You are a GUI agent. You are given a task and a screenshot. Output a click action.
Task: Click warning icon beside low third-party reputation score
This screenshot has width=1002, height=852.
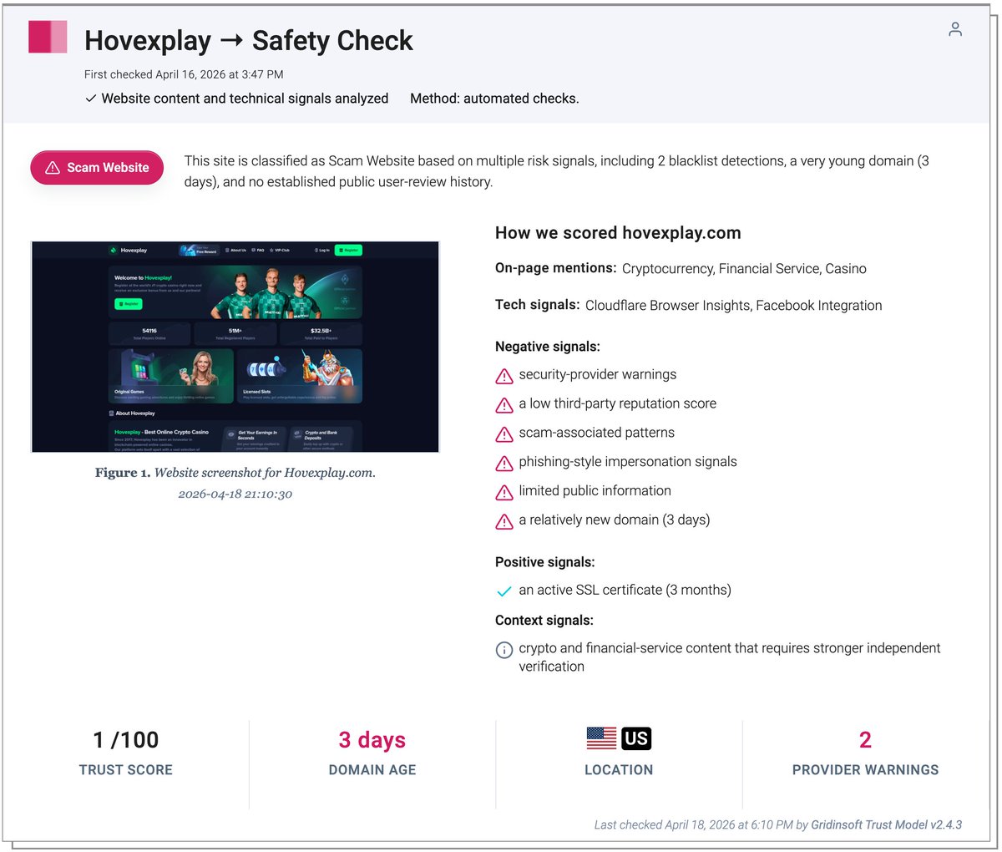(x=504, y=405)
